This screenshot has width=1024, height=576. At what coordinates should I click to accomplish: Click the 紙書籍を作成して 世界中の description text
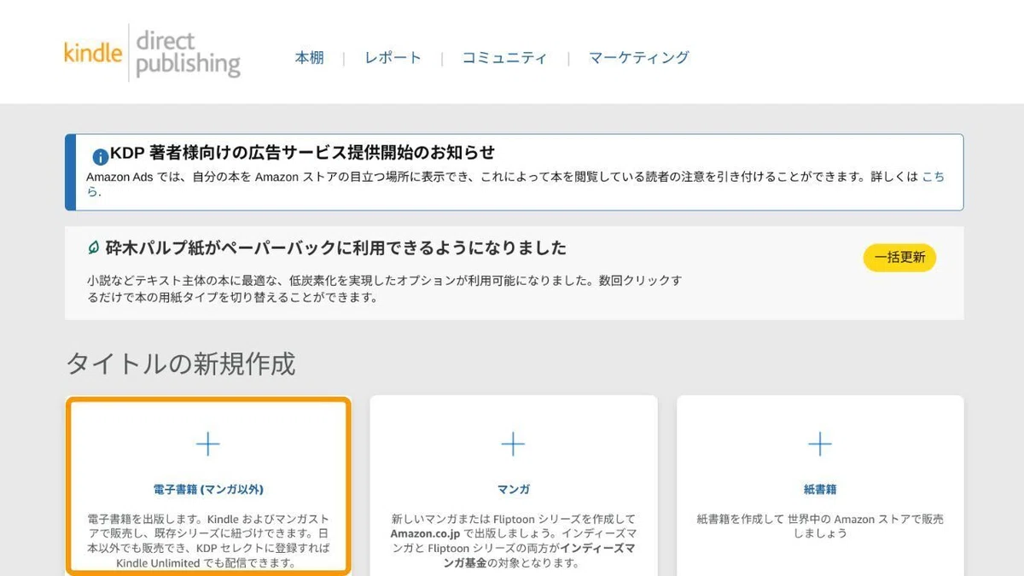[820, 527]
